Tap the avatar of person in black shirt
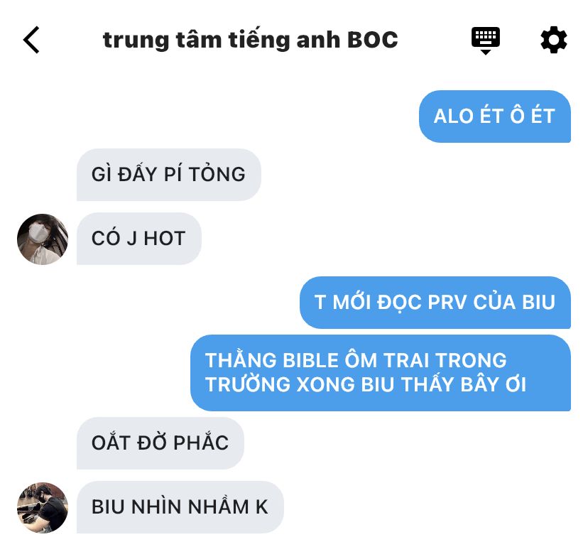 point(43,507)
